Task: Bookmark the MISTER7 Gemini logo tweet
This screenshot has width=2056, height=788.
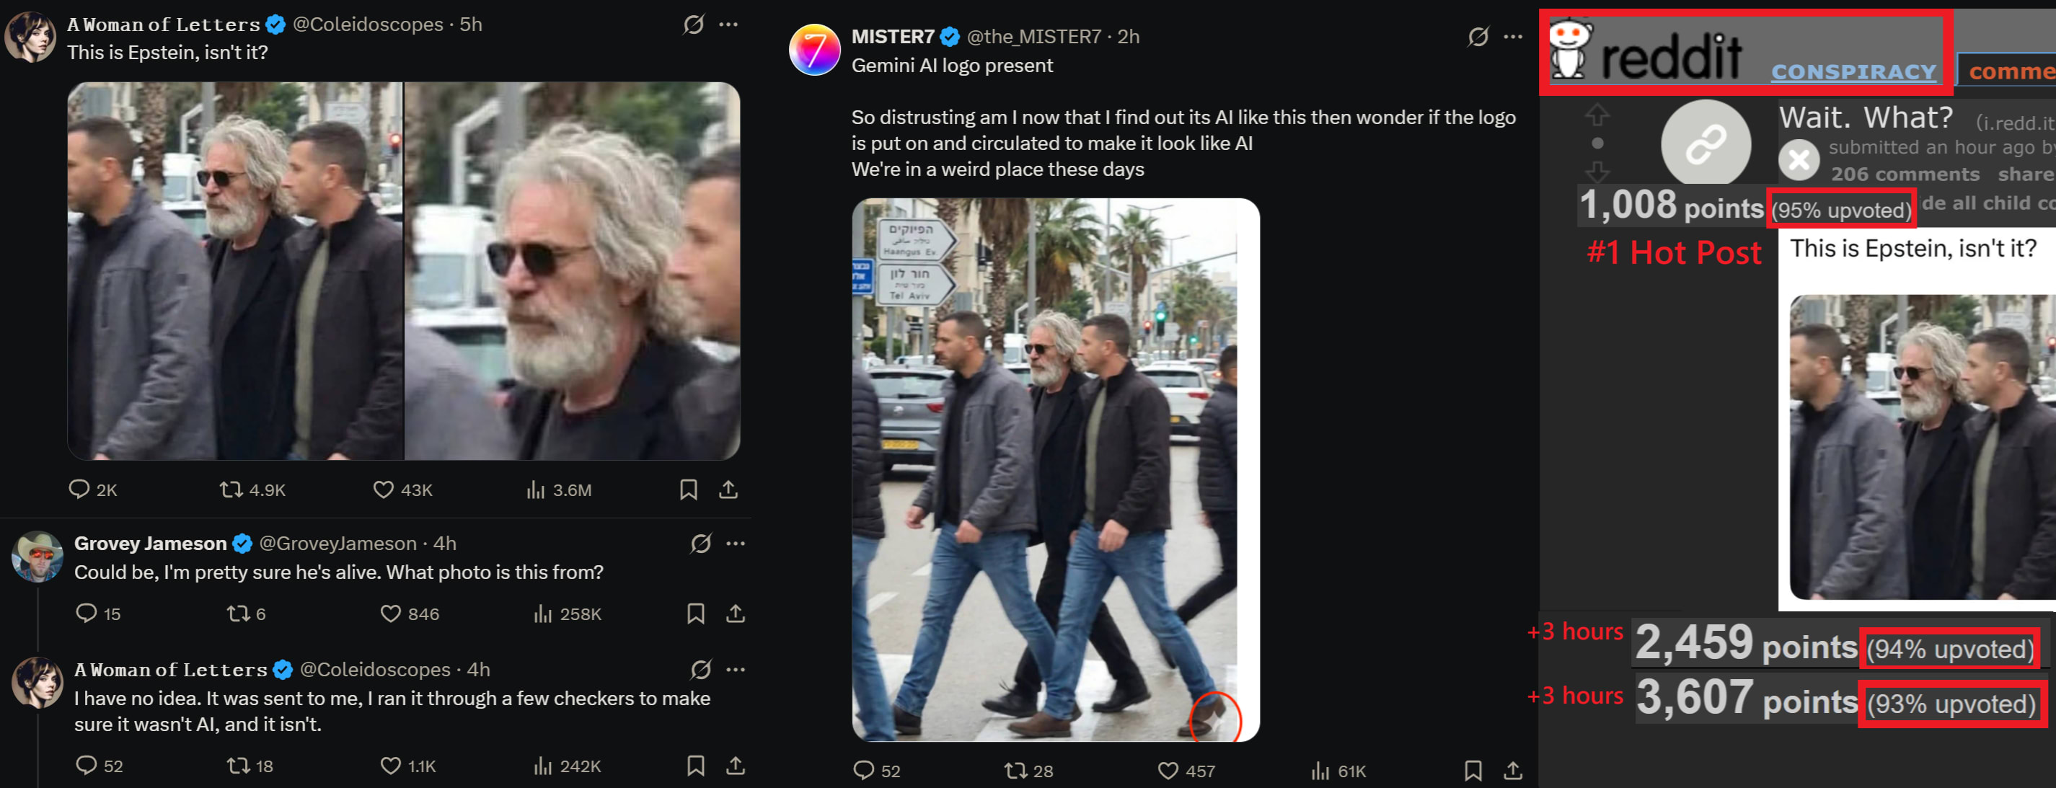Action: 1473,770
